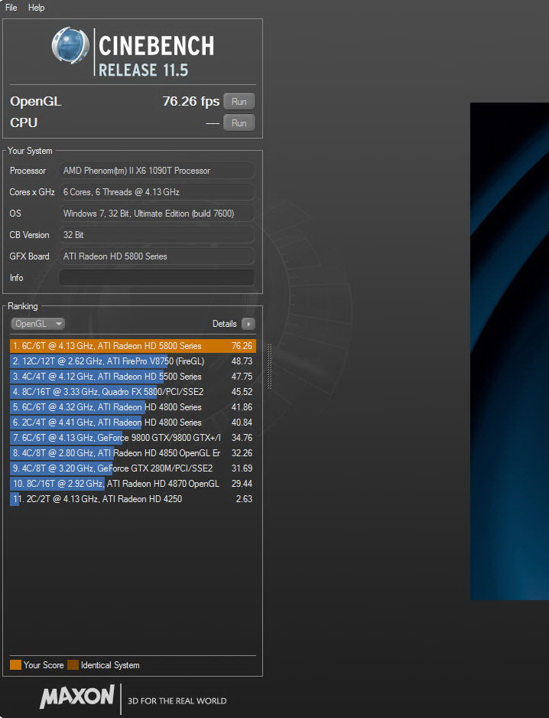The image size is (549, 718).
Task: Select ranking row 7 GeForce 9800 GTX
Action: point(133,438)
